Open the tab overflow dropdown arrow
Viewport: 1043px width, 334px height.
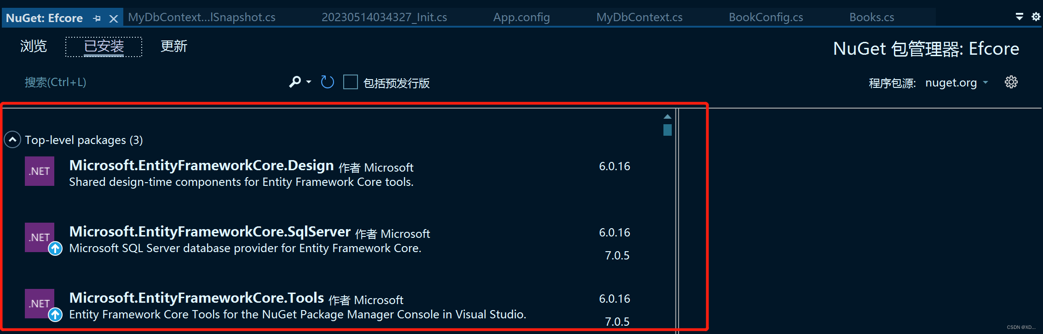(1020, 17)
